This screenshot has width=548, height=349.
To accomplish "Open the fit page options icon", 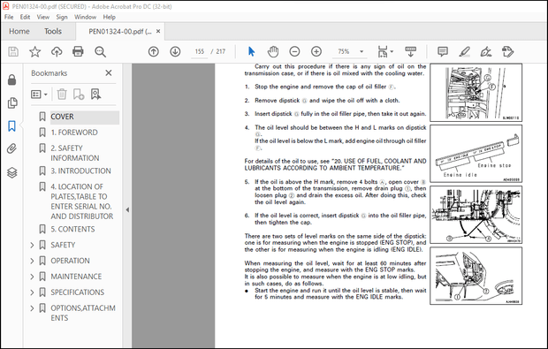I will tap(385, 52).
